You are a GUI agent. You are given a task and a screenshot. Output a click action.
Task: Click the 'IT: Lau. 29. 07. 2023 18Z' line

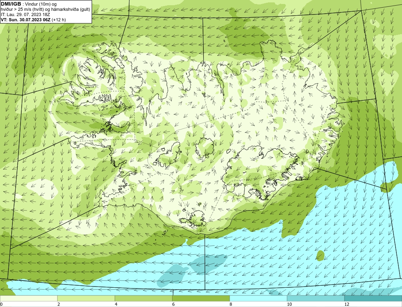pos(25,14)
